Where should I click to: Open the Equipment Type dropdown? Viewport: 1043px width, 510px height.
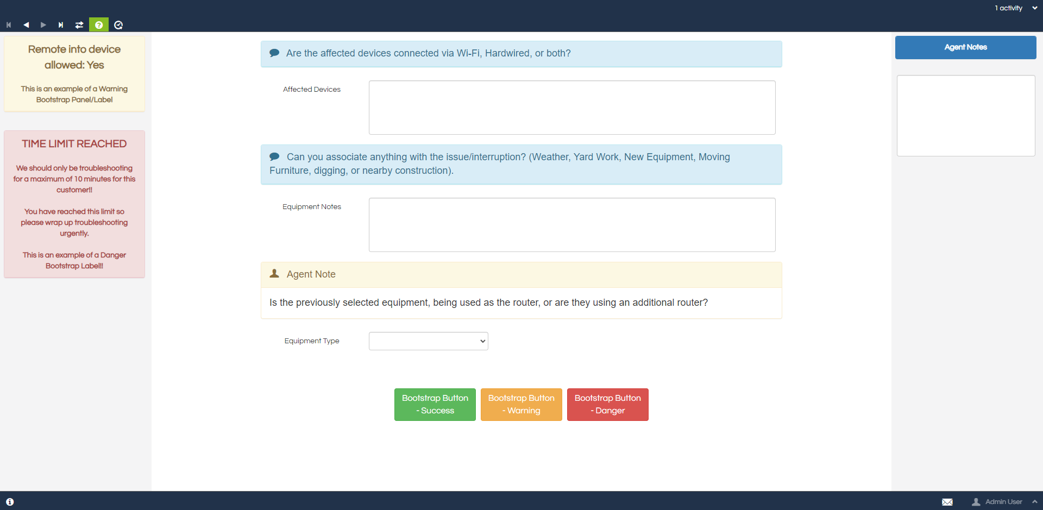coord(428,341)
